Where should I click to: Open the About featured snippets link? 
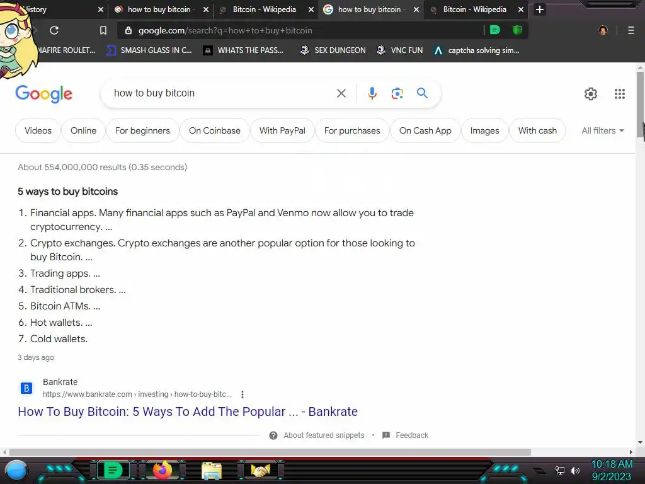pos(324,435)
